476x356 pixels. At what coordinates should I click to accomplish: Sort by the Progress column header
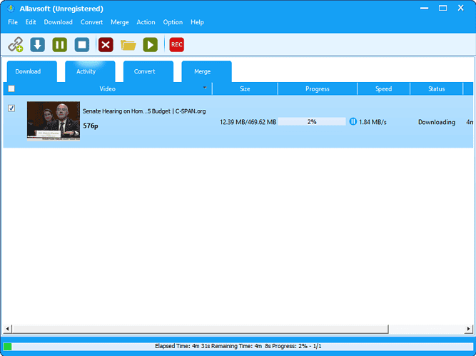318,89
